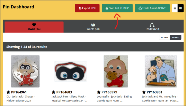This screenshot has width=186, height=106.
Task: Click star icon beside PP163979
Action: point(99,92)
